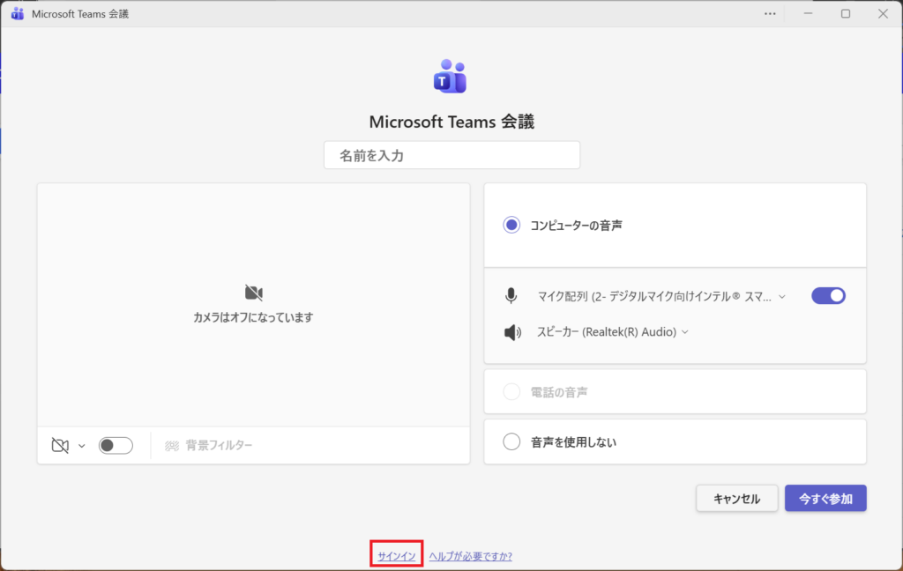Click the crossed-out camera icon below preview
Viewport: 903px width, 571px height.
click(60, 446)
